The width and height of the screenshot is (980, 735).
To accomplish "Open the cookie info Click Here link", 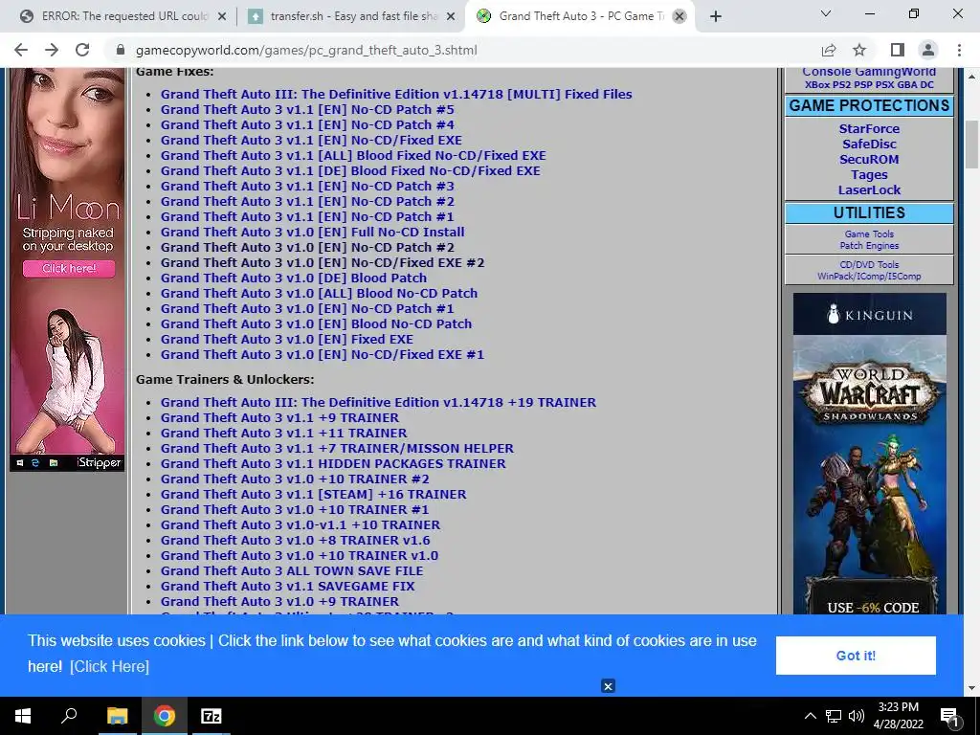I will (x=109, y=666).
